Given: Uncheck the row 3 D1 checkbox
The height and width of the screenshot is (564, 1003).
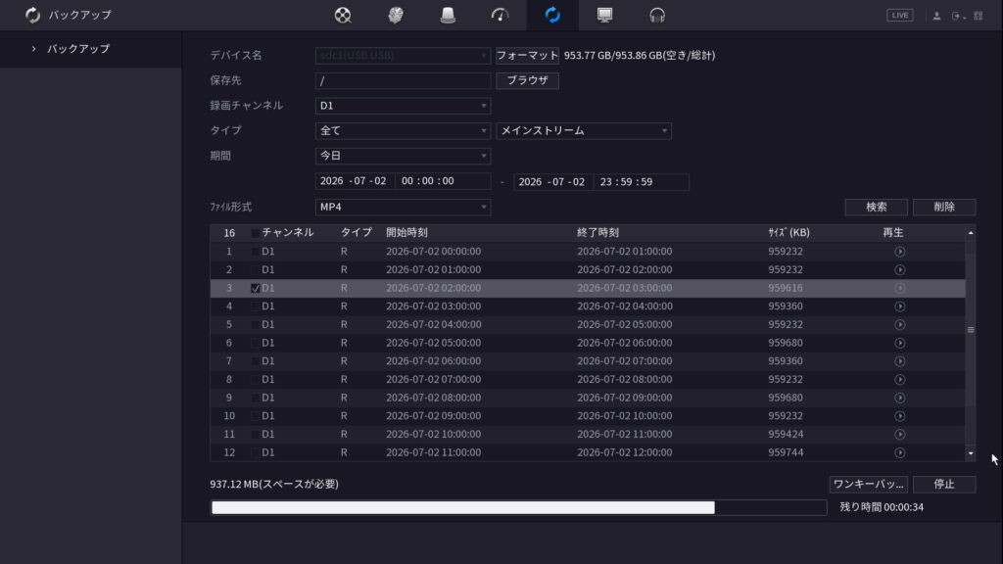Looking at the screenshot, I should [x=256, y=289].
